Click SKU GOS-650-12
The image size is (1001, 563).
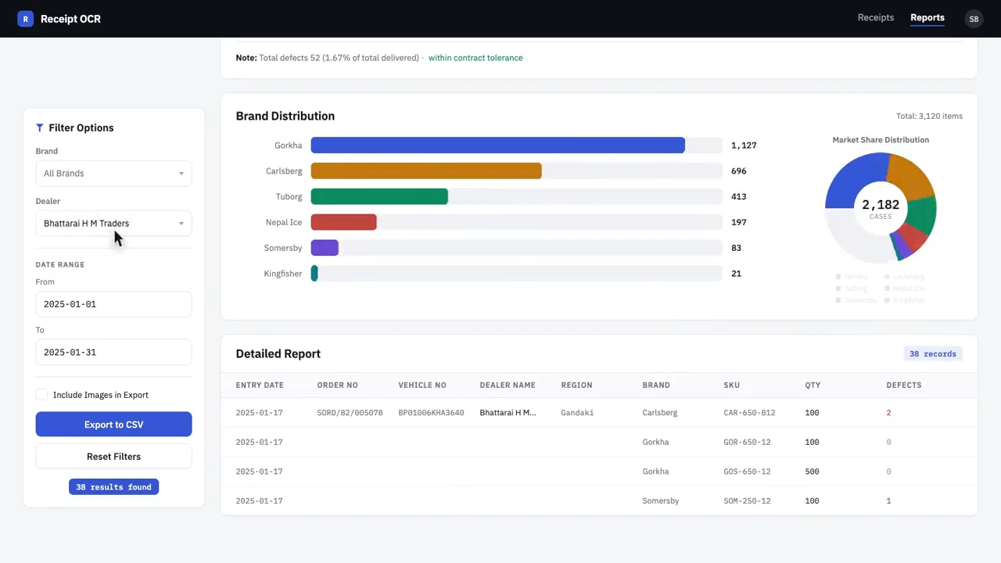point(747,472)
